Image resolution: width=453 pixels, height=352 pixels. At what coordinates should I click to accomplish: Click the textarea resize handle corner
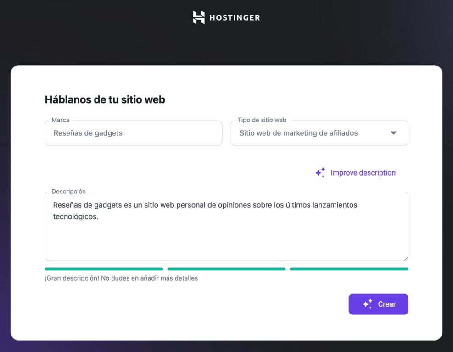coord(406,259)
